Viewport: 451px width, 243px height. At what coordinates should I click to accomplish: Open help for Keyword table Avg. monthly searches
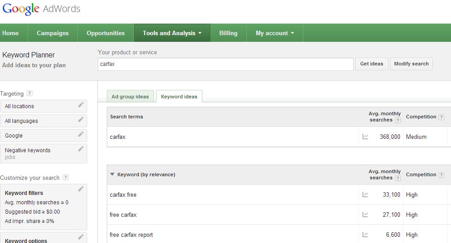point(398,178)
